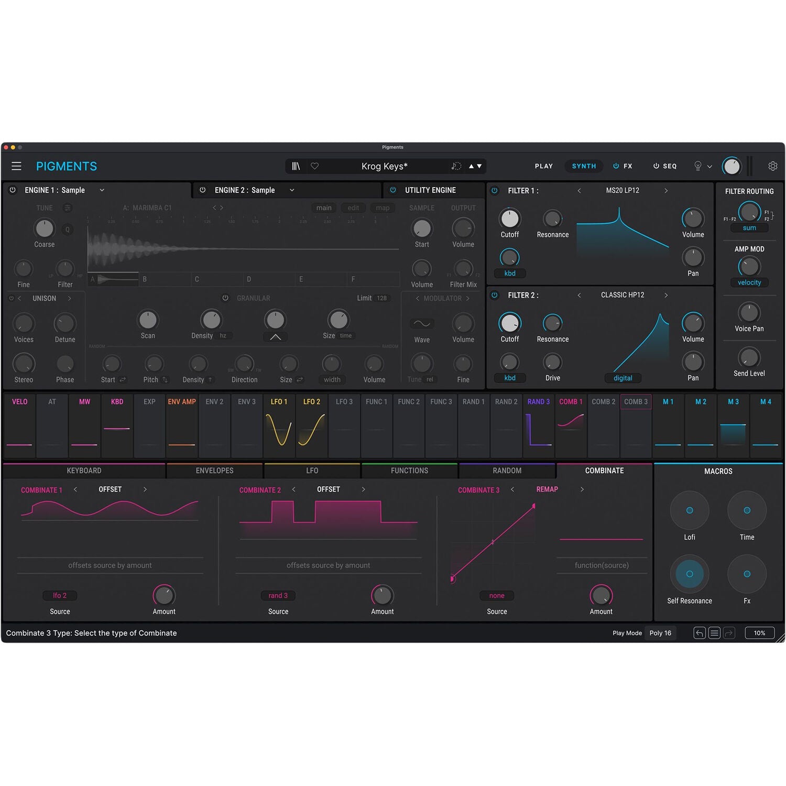Click the Q quantize button under TUNE

pyautogui.click(x=67, y=229)
